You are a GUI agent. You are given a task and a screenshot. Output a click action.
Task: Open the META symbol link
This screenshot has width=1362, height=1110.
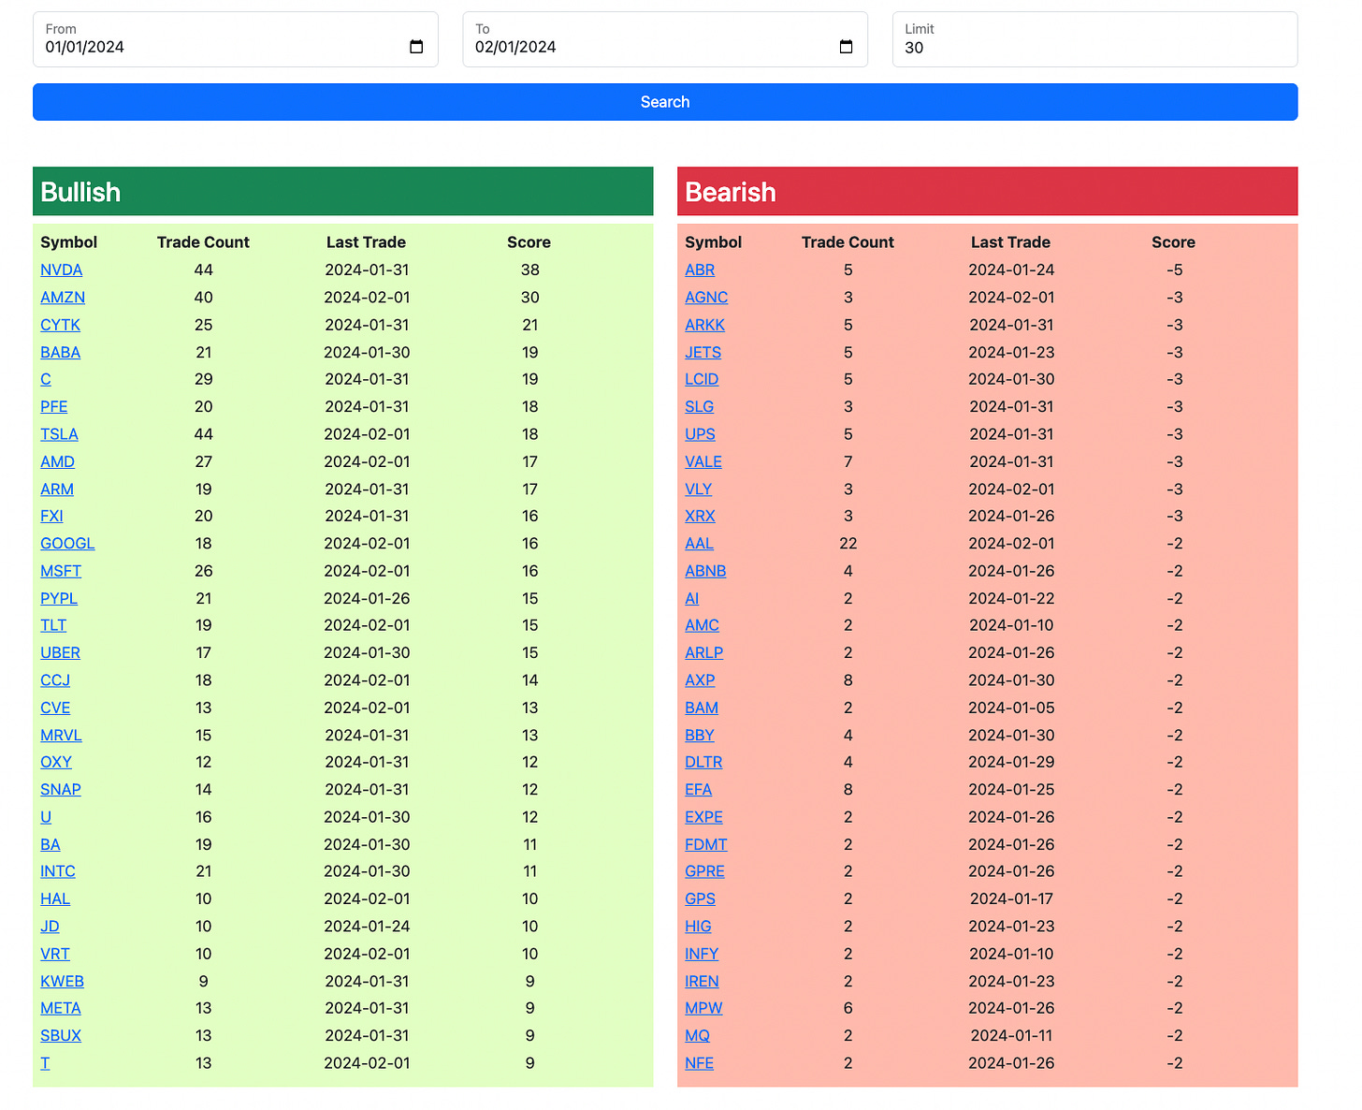pos(61,1008)
